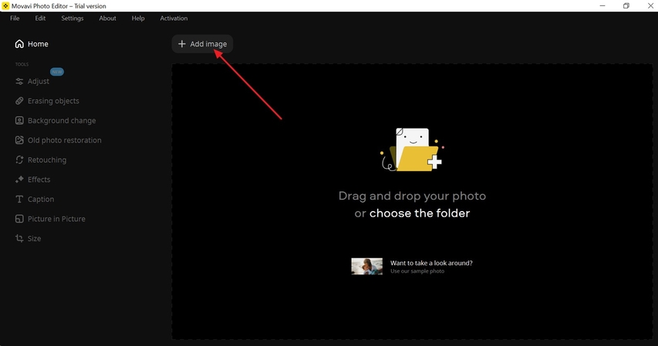Image resolution: width=658 pixels, height=346 pixels.
Task: Click the Old photo restoration label
Action: click(65, 140)
